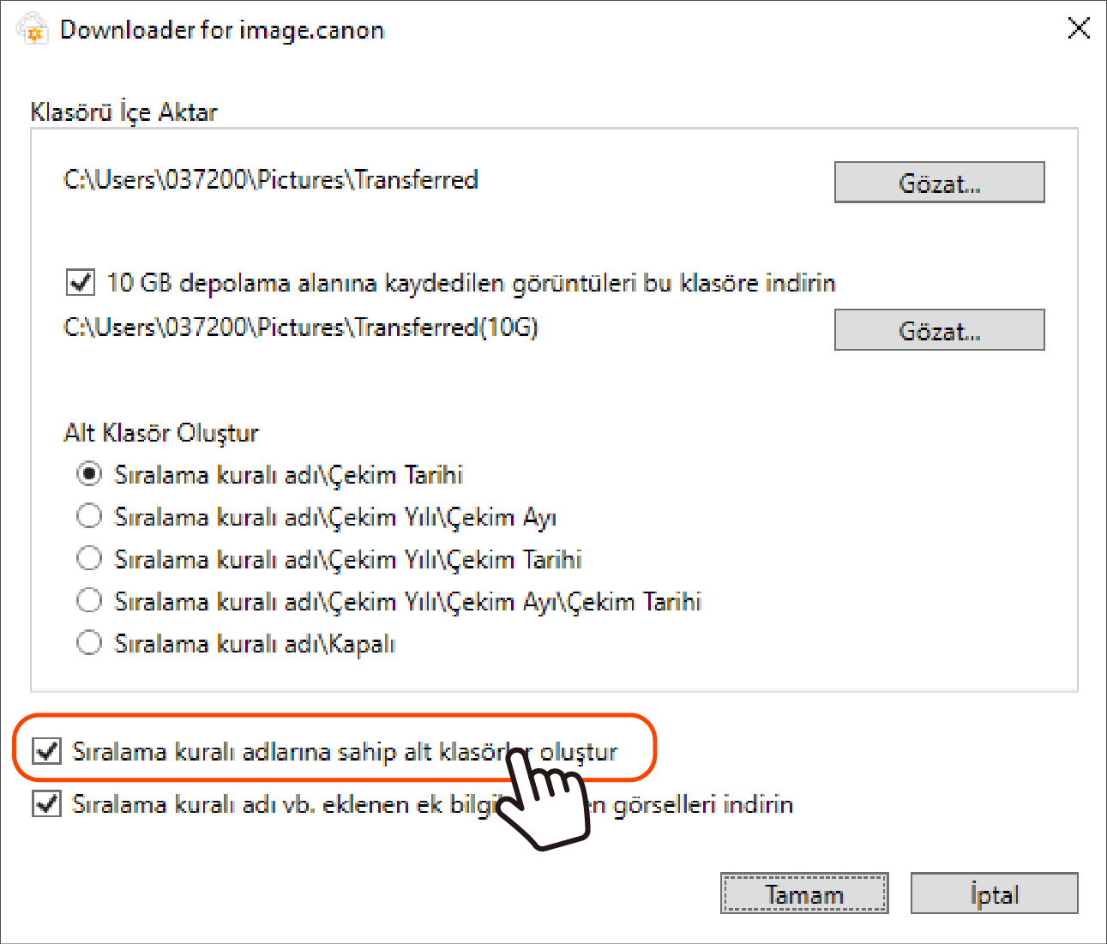Click the Alt Klasör Oluştur heading
This screenshot has height=944, width=1107.
pyautogui.click(x=161, y=433)
